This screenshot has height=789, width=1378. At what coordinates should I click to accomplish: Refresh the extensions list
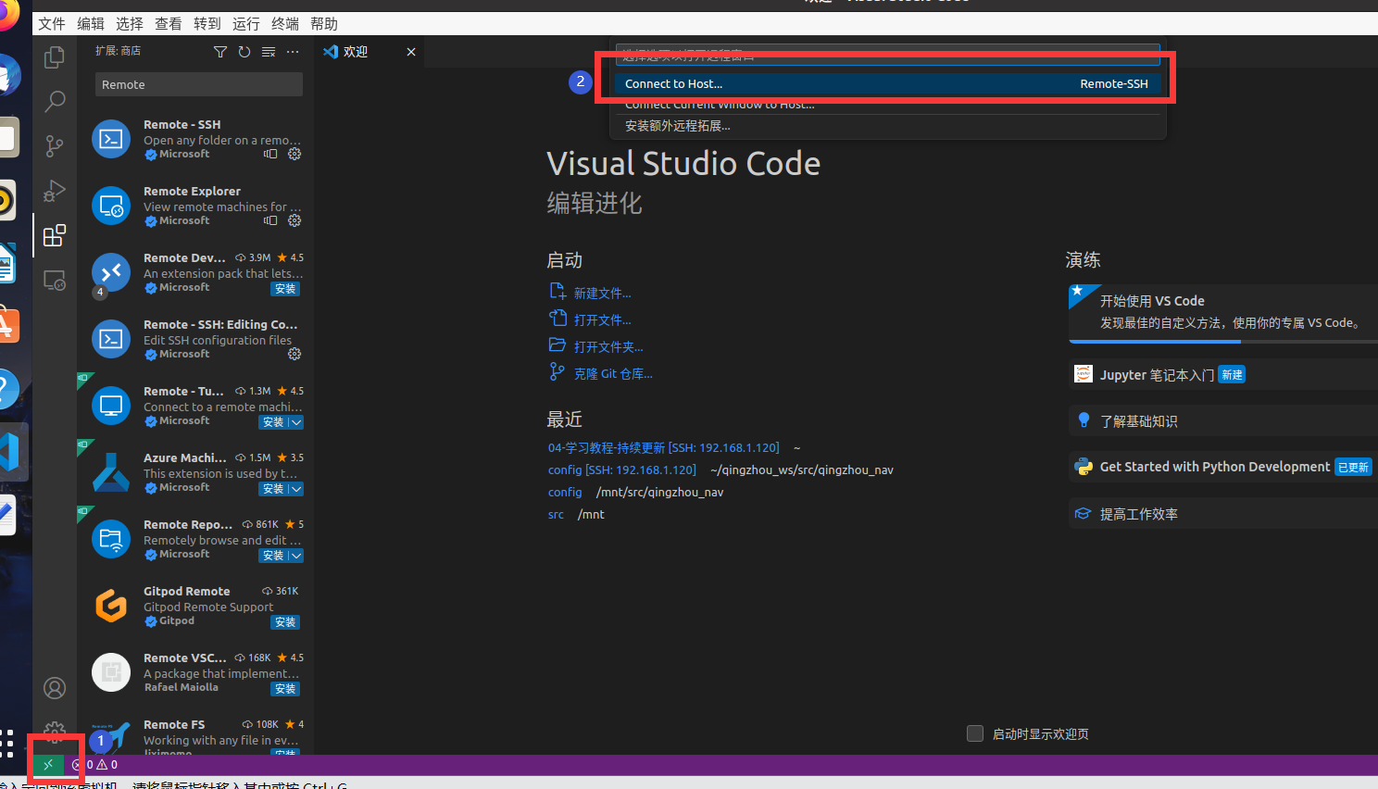click(244, 52)
